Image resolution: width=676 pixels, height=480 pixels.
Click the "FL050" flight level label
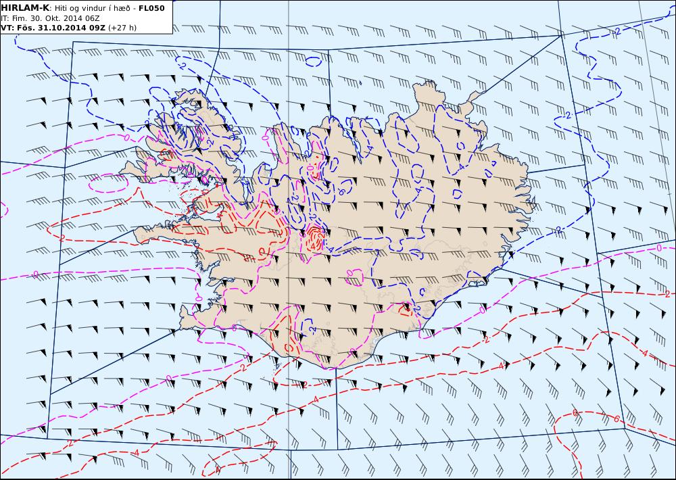pos(151,8)
